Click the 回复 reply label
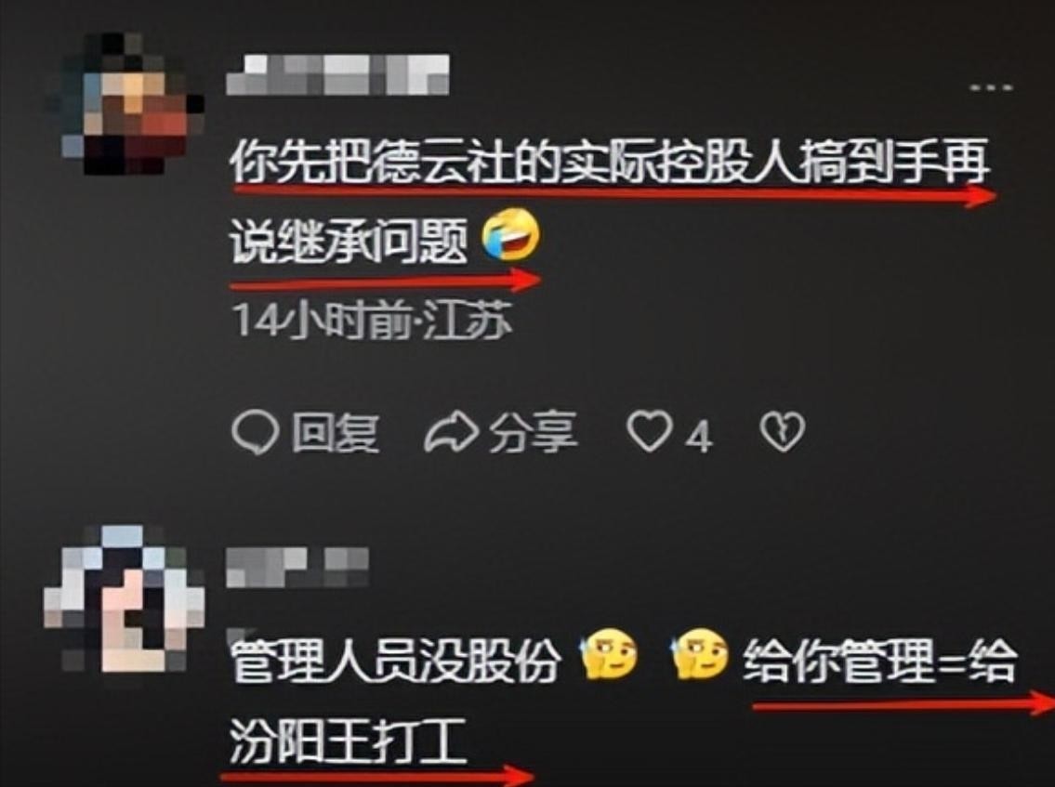 pyautogui.click(x=335, y=432)
